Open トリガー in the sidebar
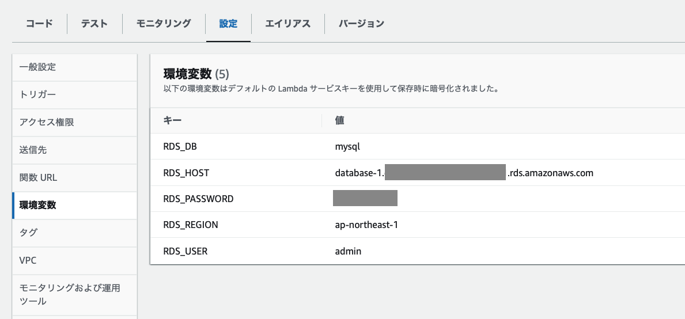Viewport: 685px width, 319px height. coord(38,94)
